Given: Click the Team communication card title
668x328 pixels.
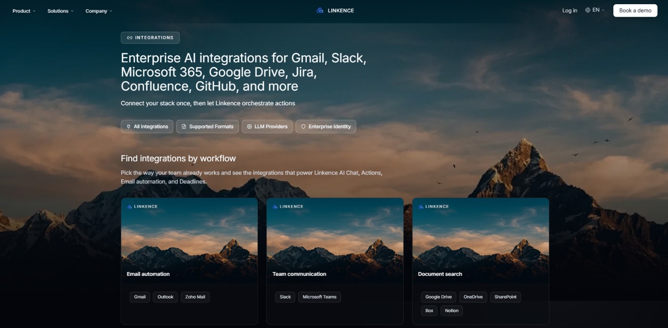Looking at the screenshot, I should click(x=299, y=274).
